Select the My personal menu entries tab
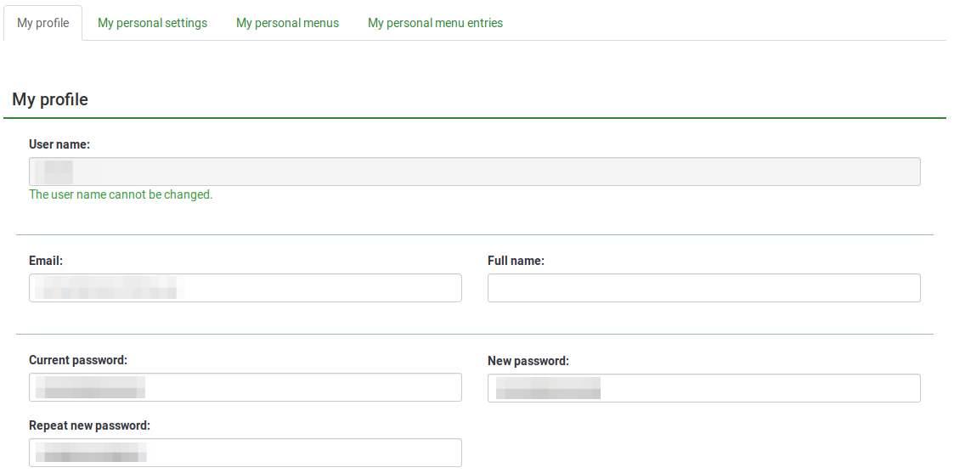Viewport: 954px width, 473px height. pyautogui.click(x=435, y=23)
